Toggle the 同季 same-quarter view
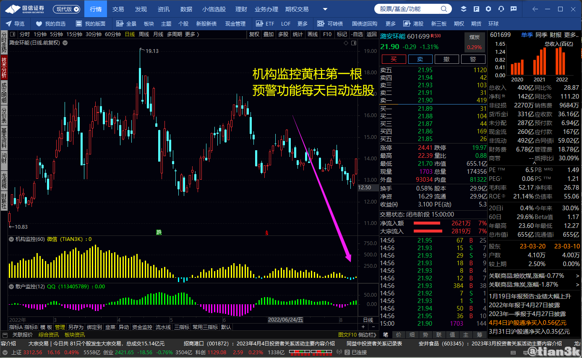Screen dimensions: 582x358 (541, 35)
